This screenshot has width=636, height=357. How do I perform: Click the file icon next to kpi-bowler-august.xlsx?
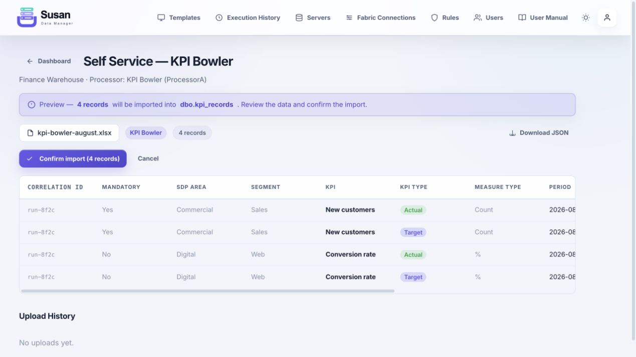pyautogui.click(x=30, y=133)
